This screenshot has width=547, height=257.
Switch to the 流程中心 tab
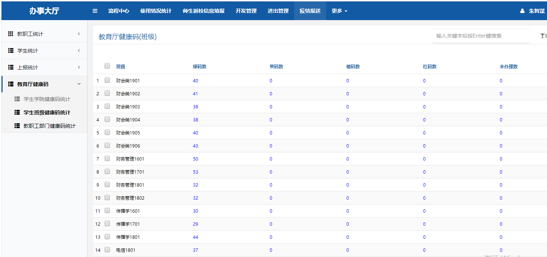118,11
